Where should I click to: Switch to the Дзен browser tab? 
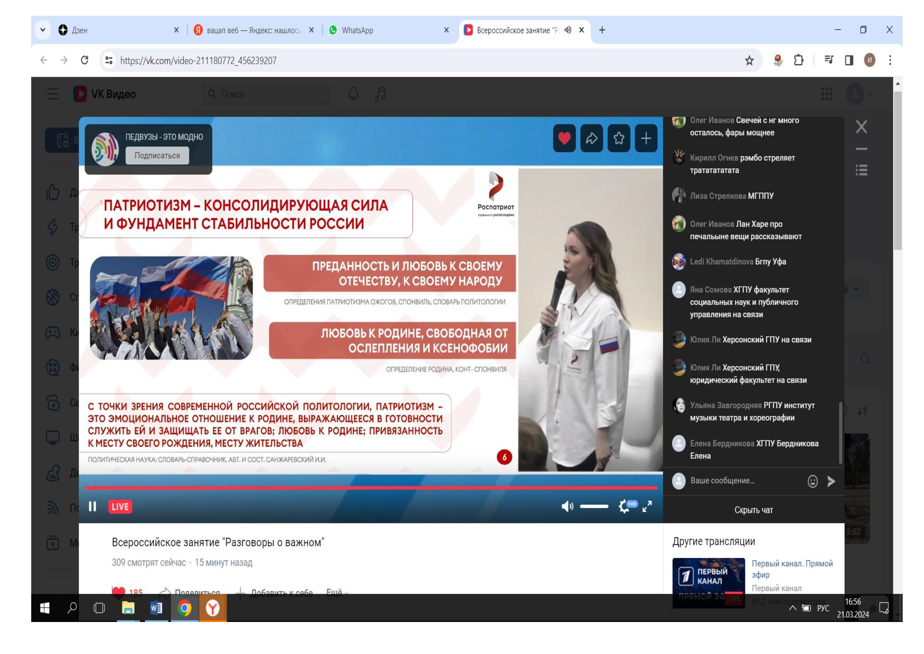tap(80, 30)
